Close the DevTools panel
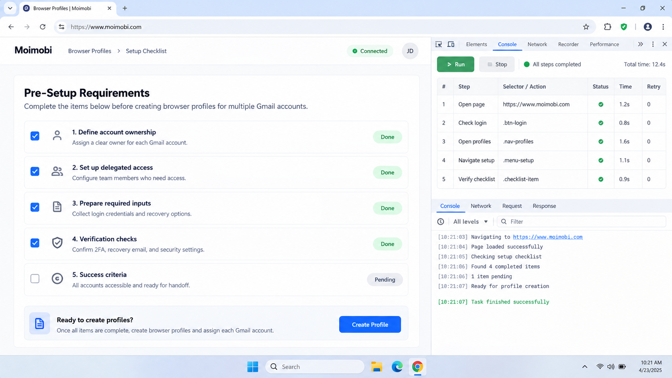 [665, 44]
